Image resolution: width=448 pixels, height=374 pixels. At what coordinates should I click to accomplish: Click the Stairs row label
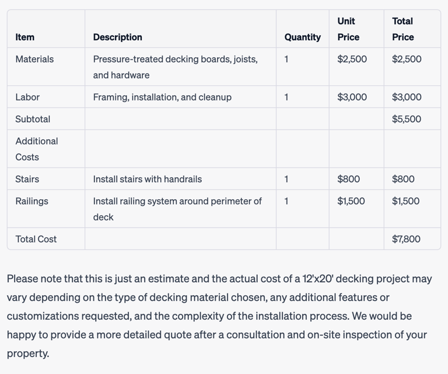tap(27, 179)
